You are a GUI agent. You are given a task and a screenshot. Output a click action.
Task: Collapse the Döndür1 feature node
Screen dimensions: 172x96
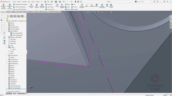click(x=7, y=47)
